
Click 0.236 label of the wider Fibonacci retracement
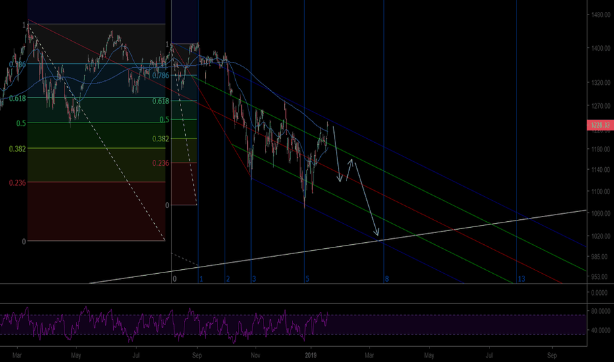(18, 183)
